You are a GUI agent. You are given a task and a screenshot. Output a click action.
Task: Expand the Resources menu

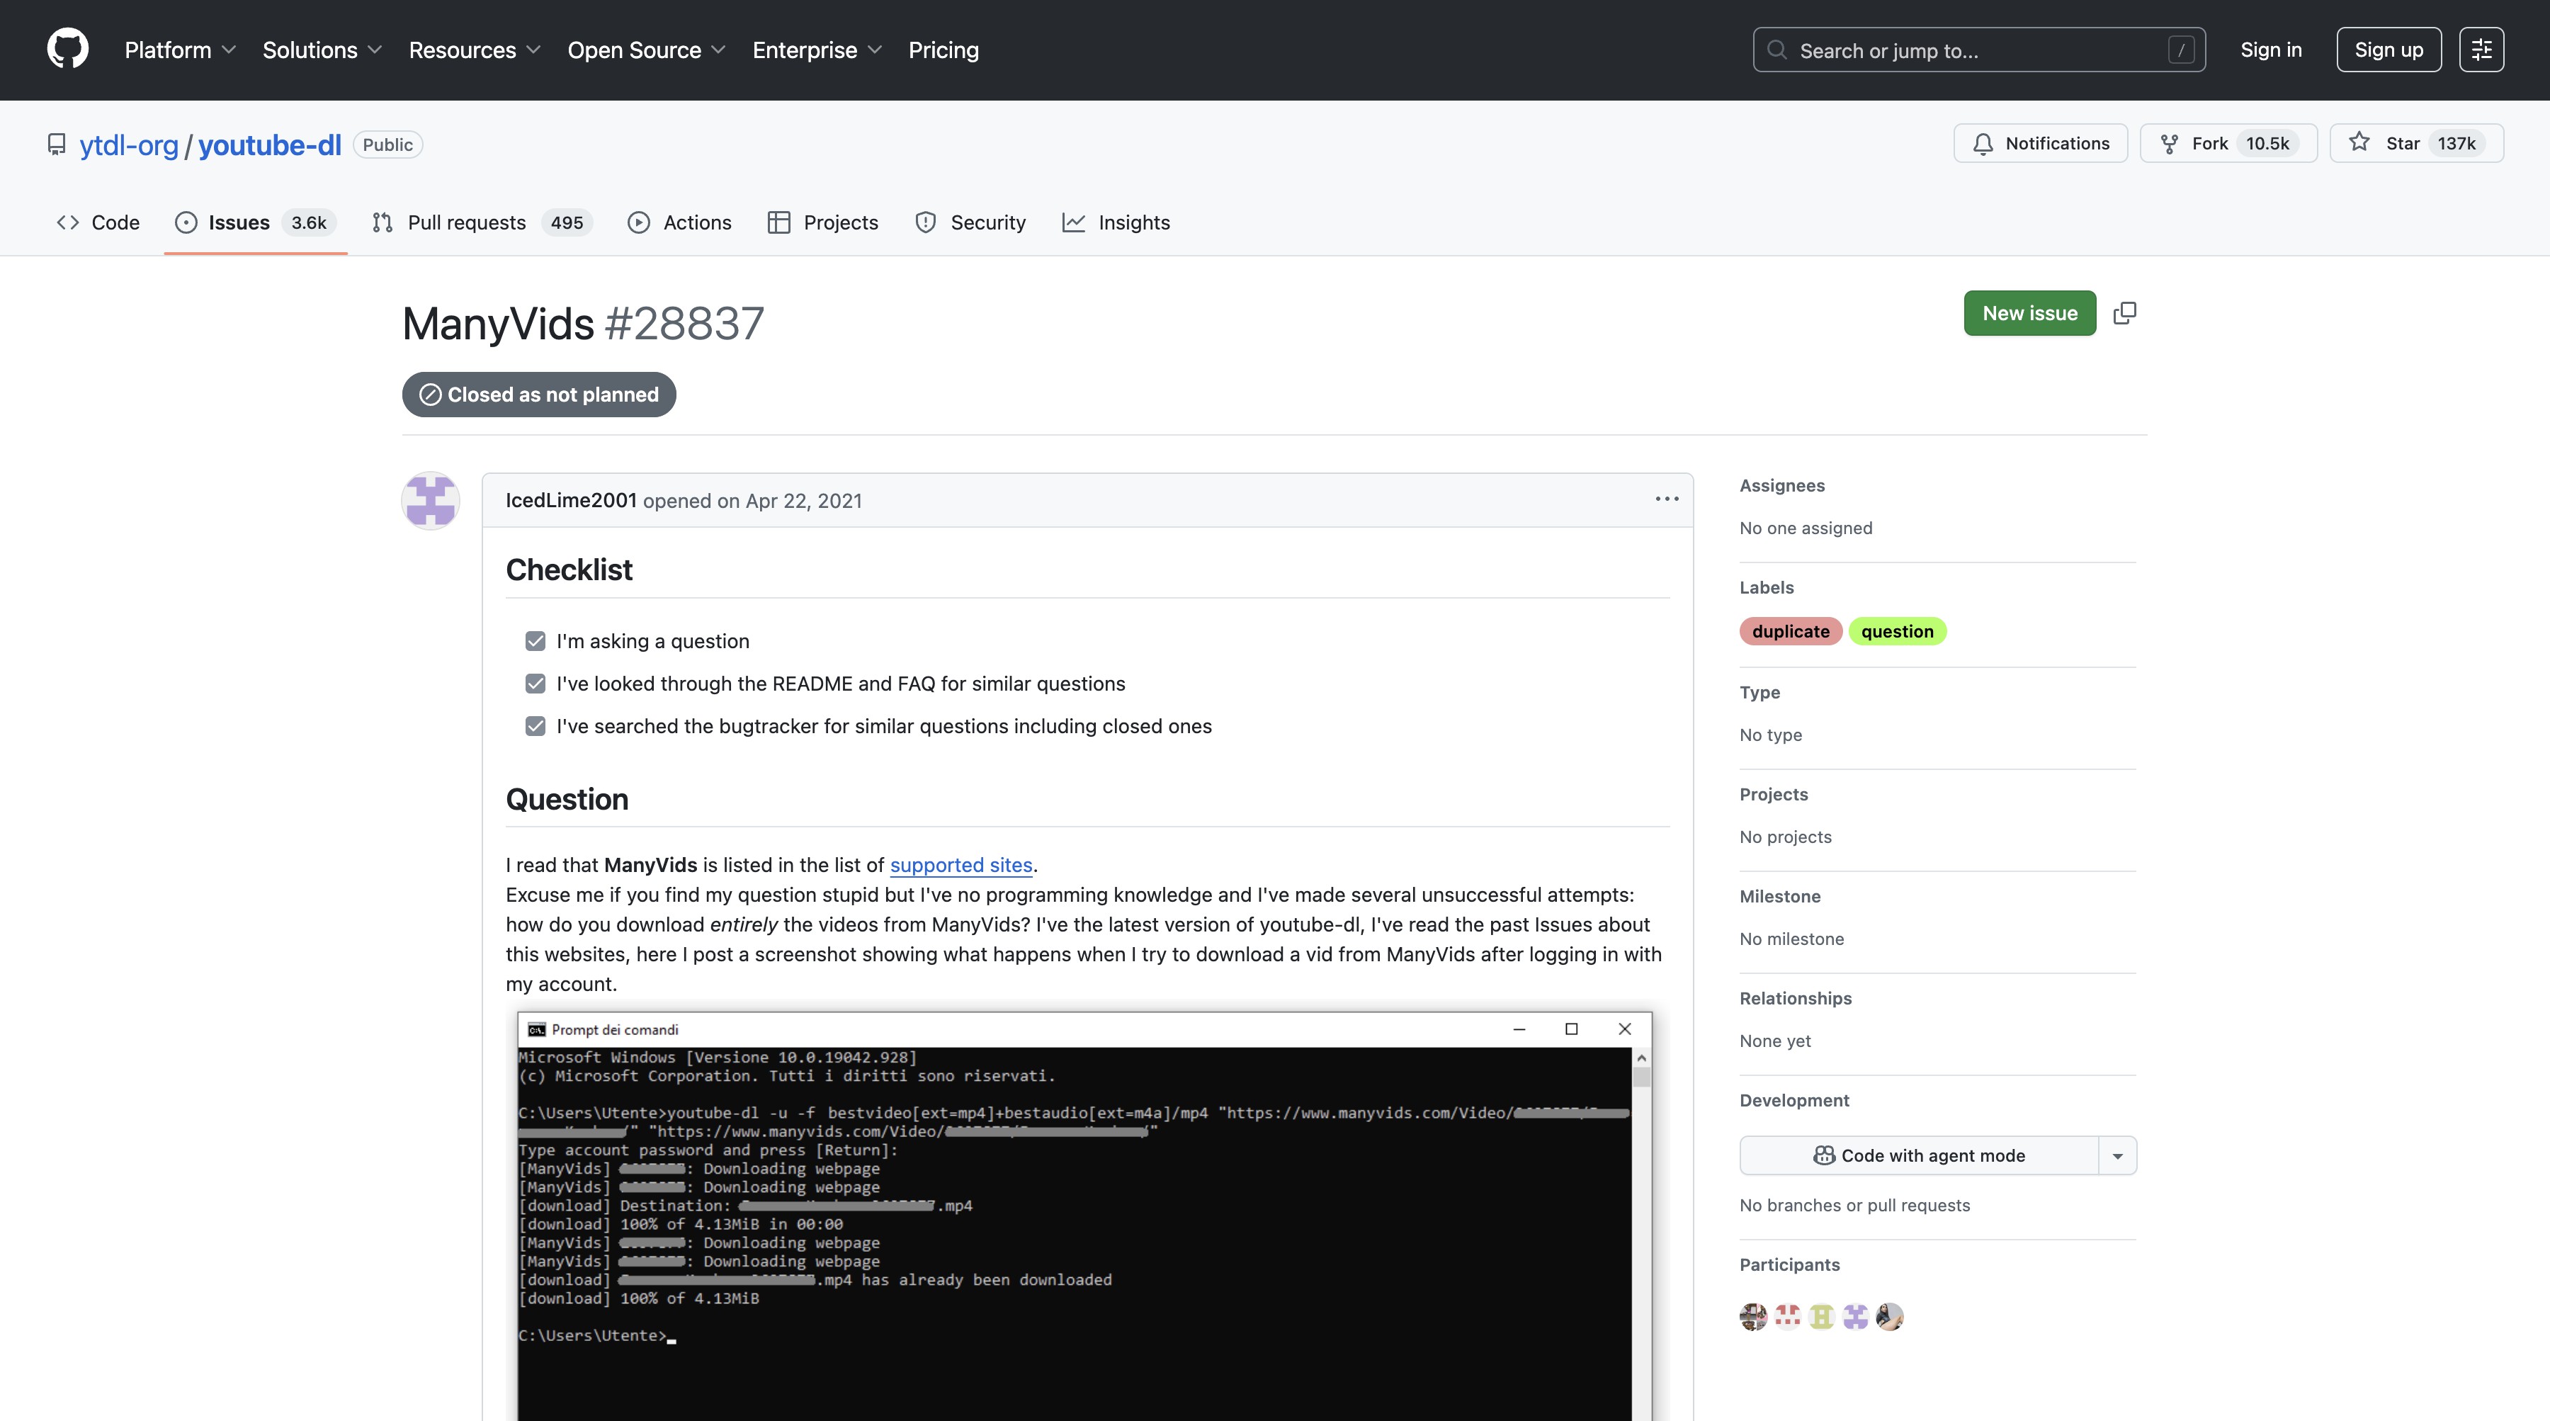[x=474, y=50]
